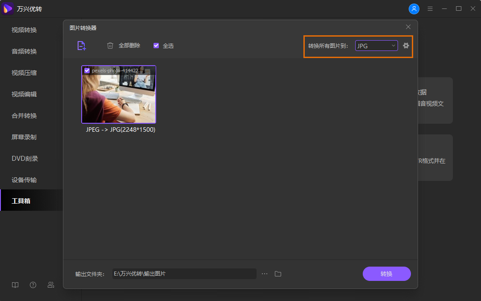
Task: Open conversion settings via the gear icon
Action: (x=406, y=45)
